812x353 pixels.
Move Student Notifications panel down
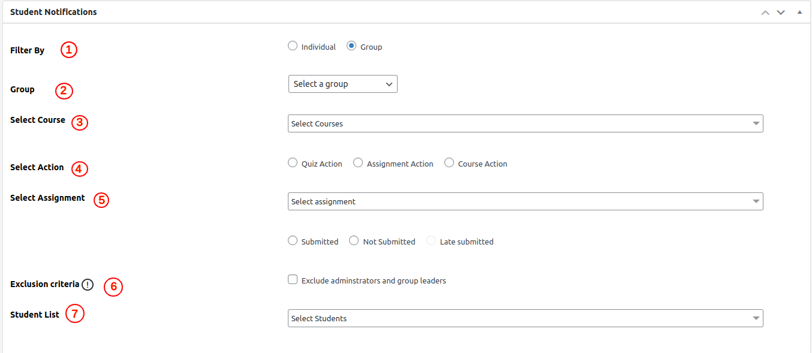[781, 13]
